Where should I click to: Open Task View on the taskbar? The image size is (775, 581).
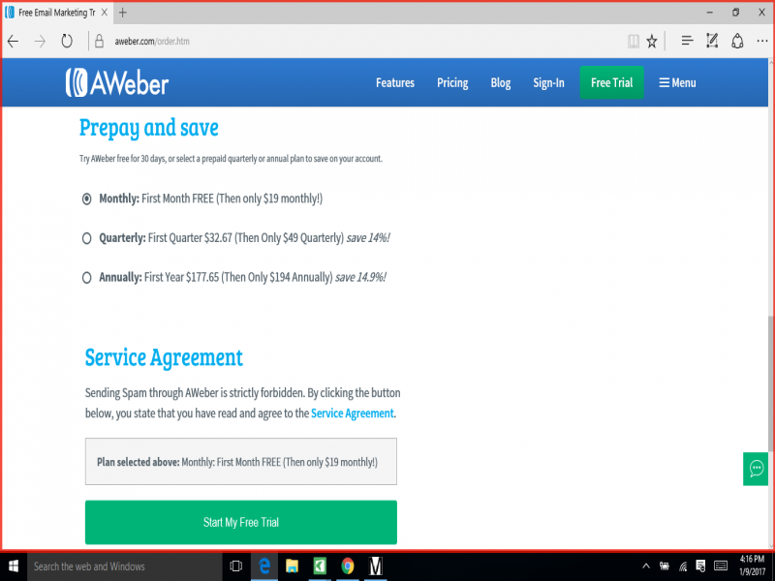pyautogui.click(x=235, y=566)
